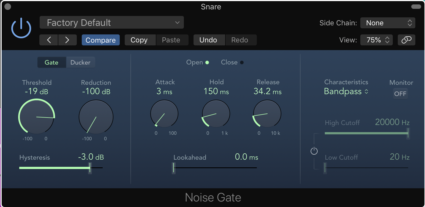Click the Lookahead slider handle
This screenshot has width=425, height=207.
tap(174, 168)
